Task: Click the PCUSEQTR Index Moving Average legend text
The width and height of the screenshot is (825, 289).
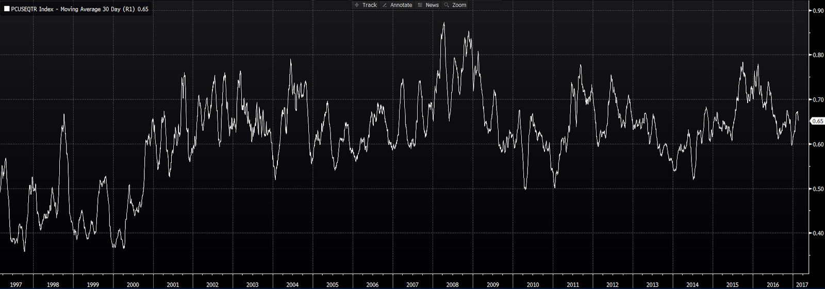Action: pyautogui.click(x=79, y=9)
